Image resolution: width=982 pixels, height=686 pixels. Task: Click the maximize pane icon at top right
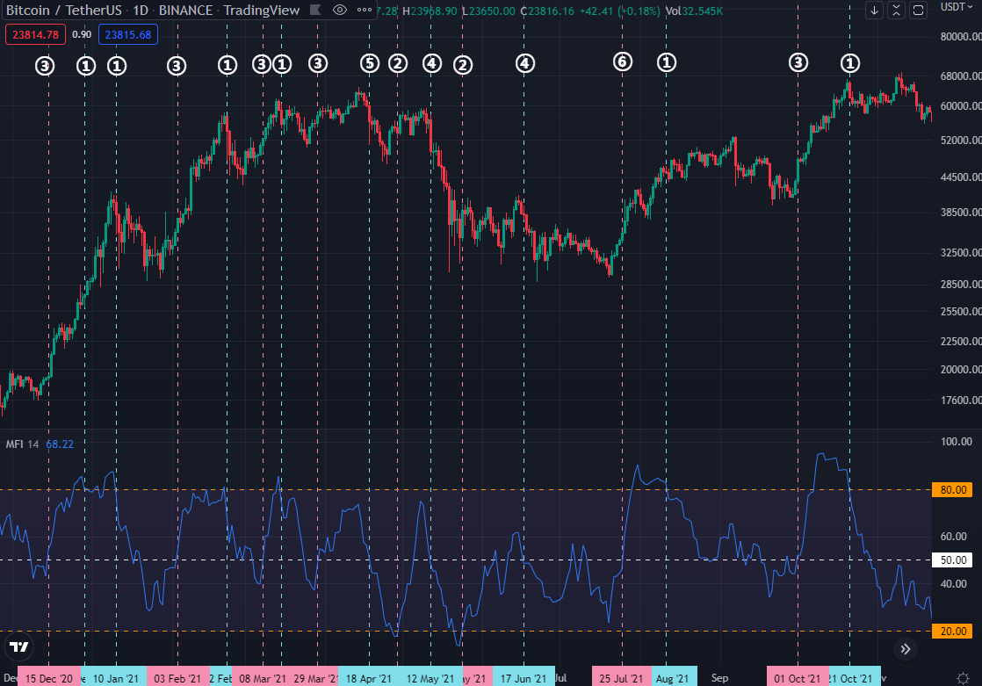pos(918,10)
